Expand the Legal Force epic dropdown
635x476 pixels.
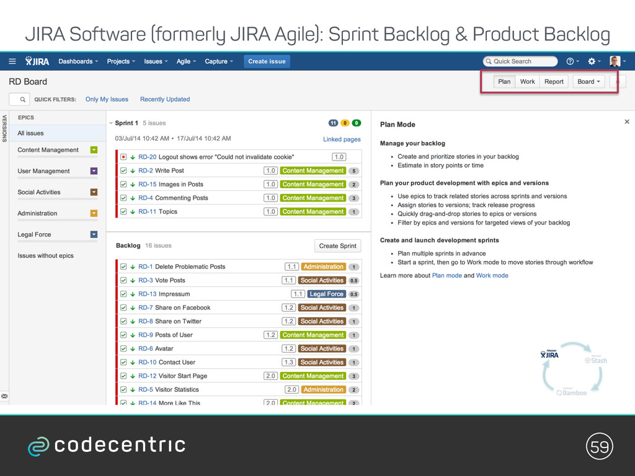click(94, 234)
